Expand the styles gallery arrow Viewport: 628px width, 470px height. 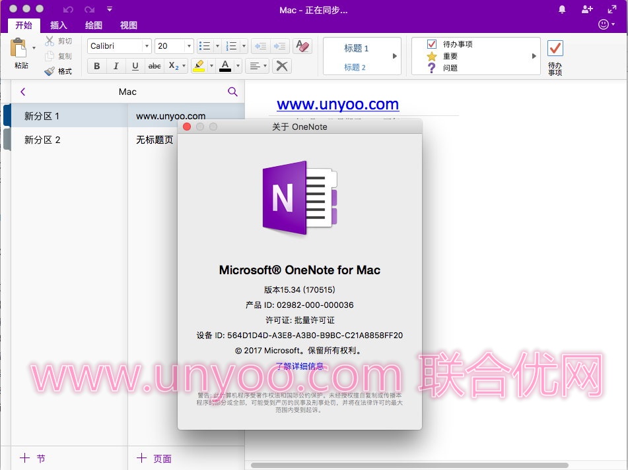pyautogui.click(x=394, y=56)
